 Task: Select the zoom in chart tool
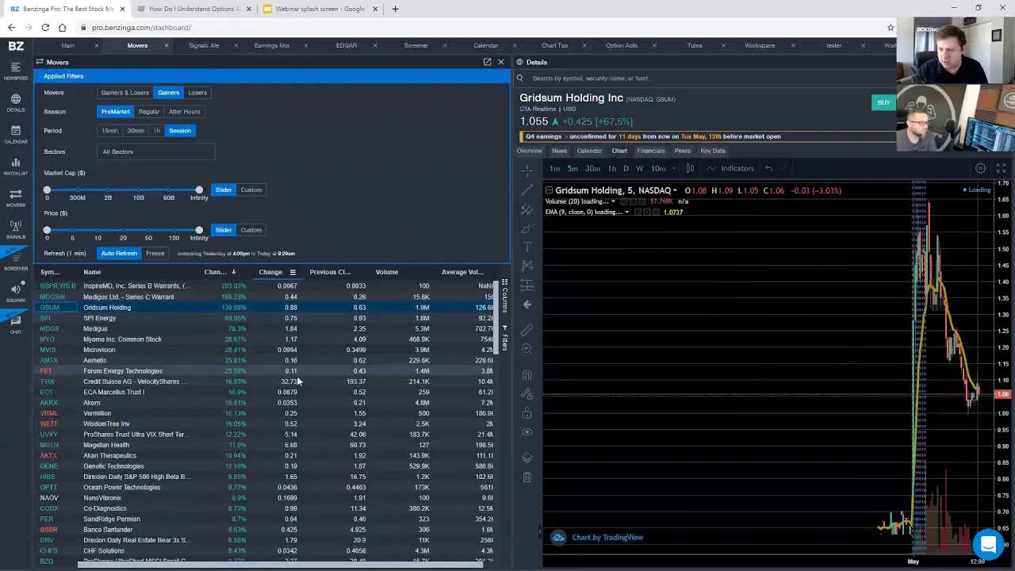pyautogui.click(x=527, y=348)
